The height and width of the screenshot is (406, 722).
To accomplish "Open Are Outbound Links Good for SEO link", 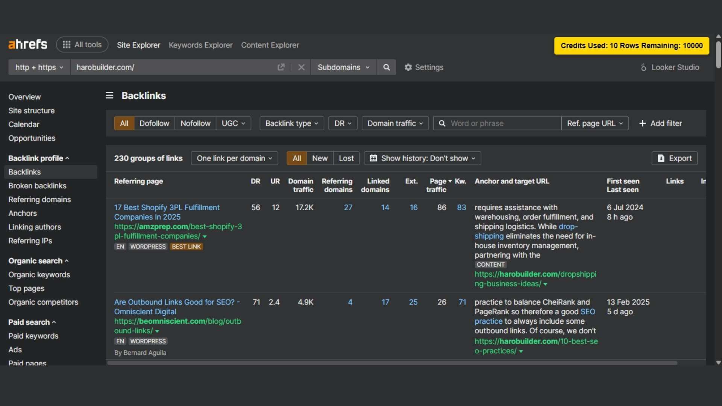I will [177, 307].
